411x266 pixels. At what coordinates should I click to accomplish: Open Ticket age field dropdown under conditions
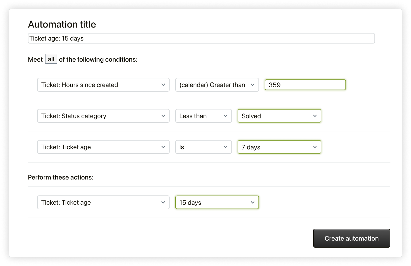103,147
